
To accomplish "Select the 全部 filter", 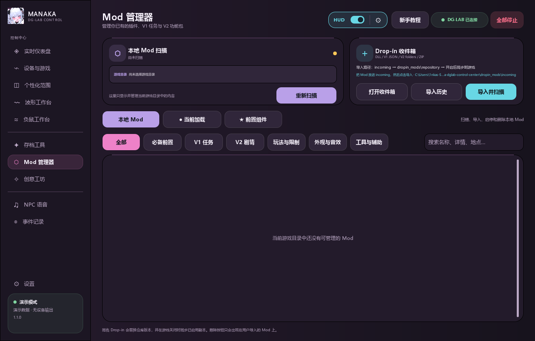I will [x=121, y=142].
